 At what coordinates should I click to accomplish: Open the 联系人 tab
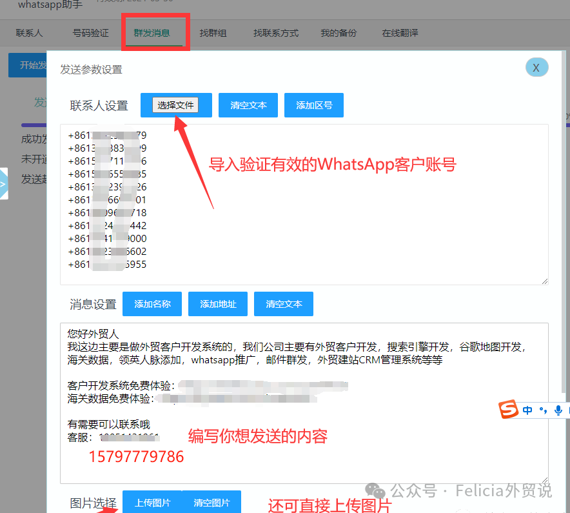coord(29,33)
